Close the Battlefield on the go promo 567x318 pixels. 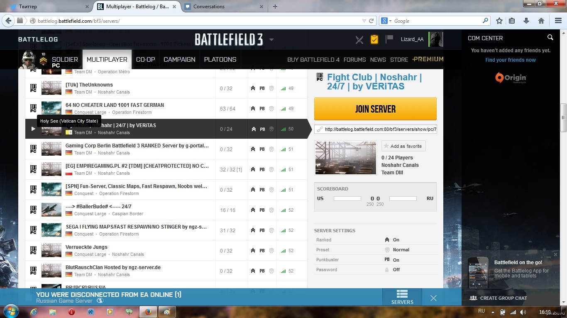pos(555,254)
